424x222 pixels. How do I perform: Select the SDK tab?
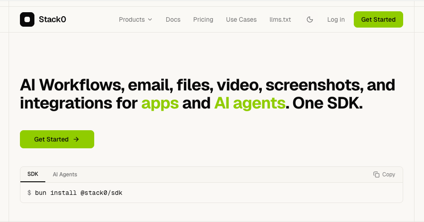[x=33, y=174]
